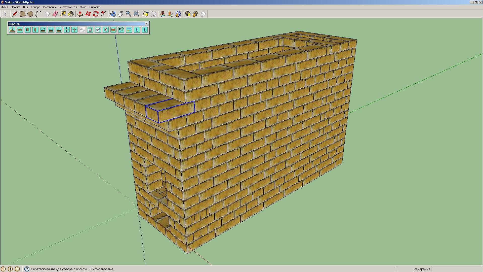Activate the Rotate tool
This screenshot has width=483, height=272.
pos(96,14)
